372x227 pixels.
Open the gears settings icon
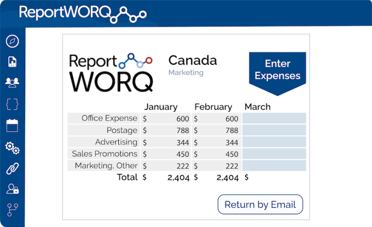[12, 148]
